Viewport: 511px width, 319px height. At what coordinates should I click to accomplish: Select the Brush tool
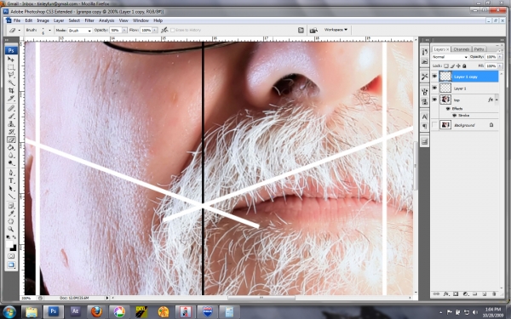(11, 117)
